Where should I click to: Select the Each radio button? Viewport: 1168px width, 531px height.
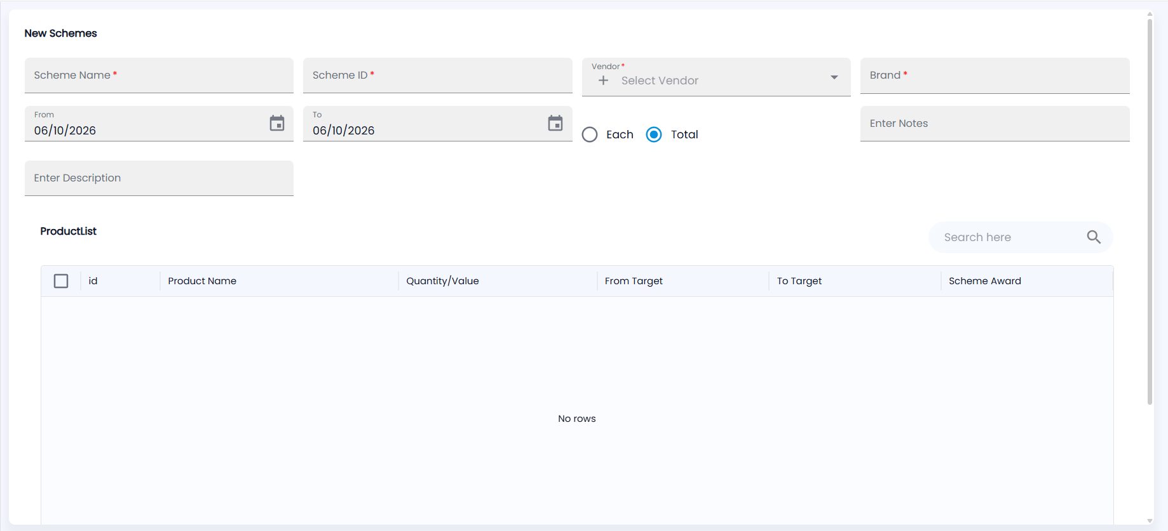(x=590, y=134)
